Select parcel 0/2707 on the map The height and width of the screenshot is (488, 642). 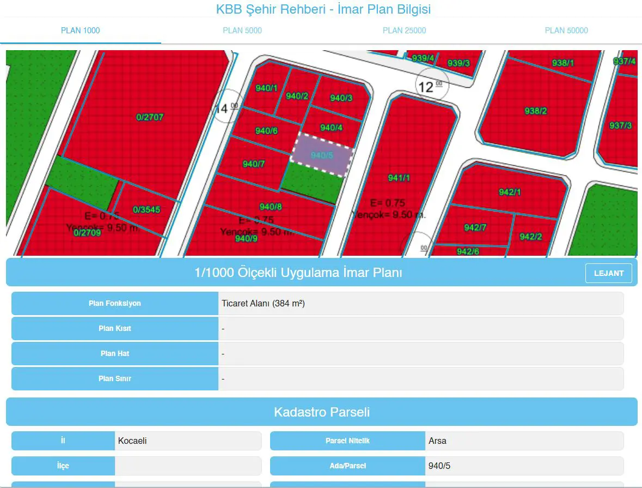point(150,117)
